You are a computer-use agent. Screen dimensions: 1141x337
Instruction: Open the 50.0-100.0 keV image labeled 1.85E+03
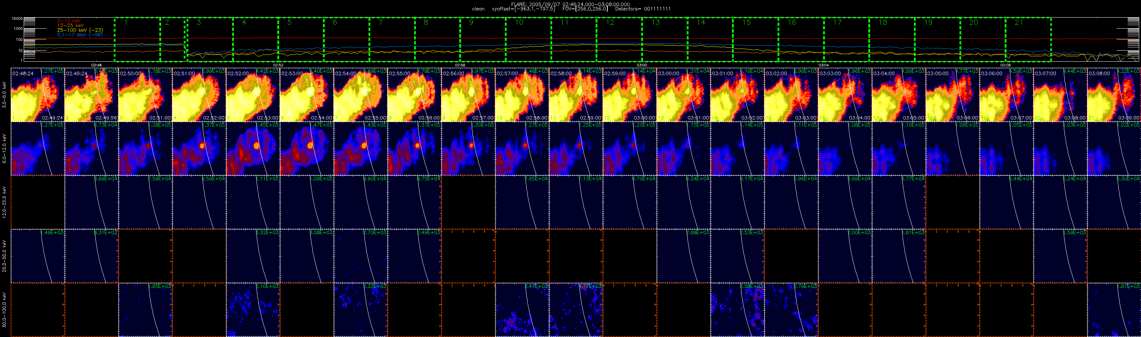[x=145, y=309]
